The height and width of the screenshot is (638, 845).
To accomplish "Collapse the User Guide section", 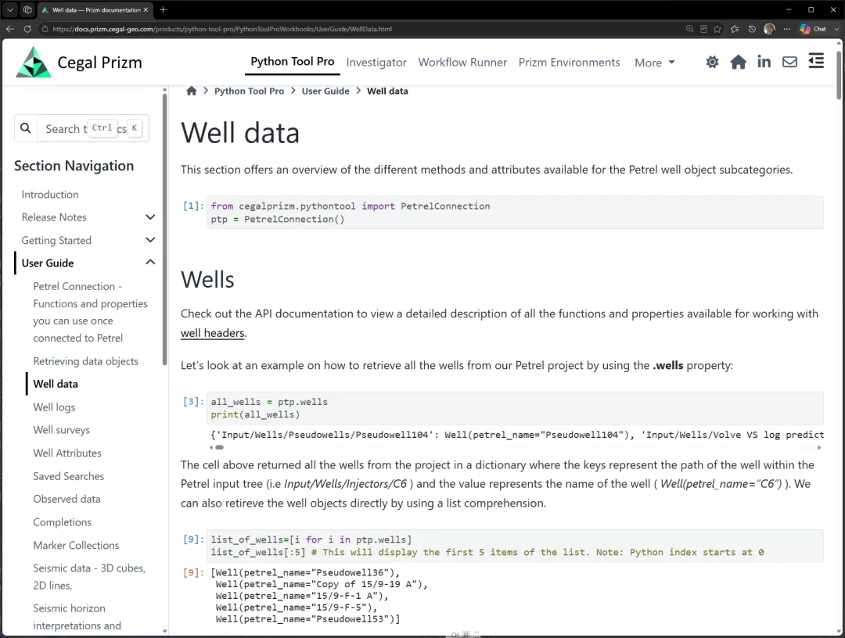I will tap(150, 262).
